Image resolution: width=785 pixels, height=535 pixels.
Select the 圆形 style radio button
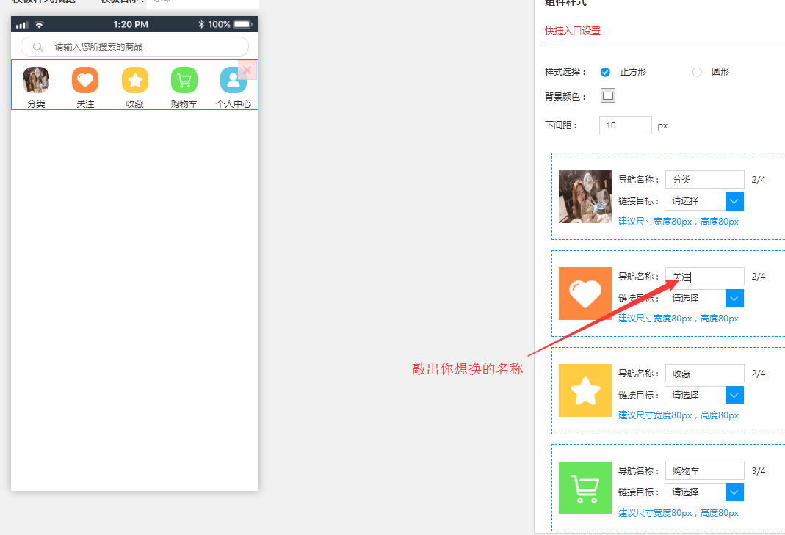click(697, 72)
